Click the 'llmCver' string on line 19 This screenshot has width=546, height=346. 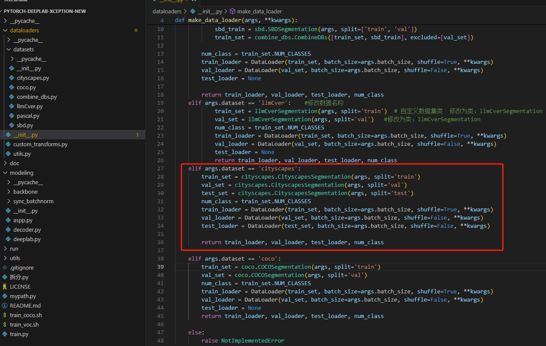273,103
